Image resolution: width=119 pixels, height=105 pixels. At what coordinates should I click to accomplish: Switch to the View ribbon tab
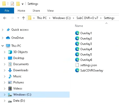point(50,11)
